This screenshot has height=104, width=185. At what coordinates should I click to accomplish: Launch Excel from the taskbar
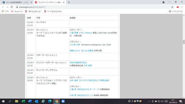click(23, 101)
